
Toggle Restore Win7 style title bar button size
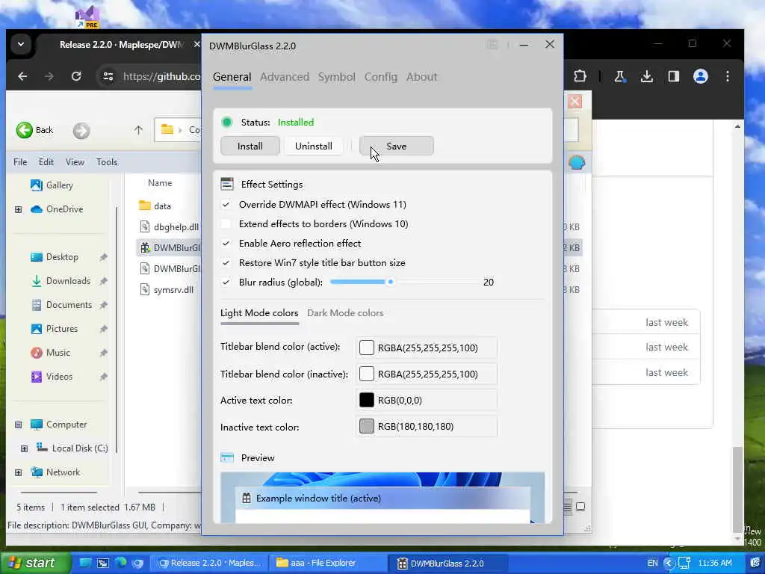tap(226, 263)
